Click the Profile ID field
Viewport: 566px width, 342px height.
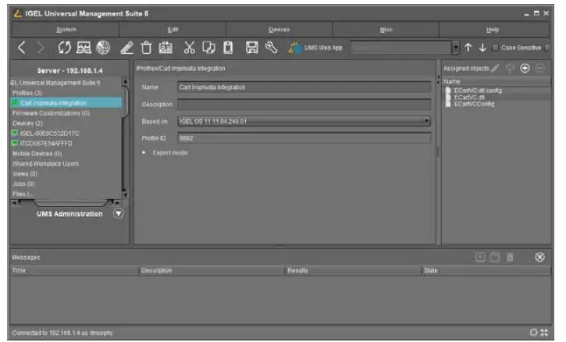[304, 138]
